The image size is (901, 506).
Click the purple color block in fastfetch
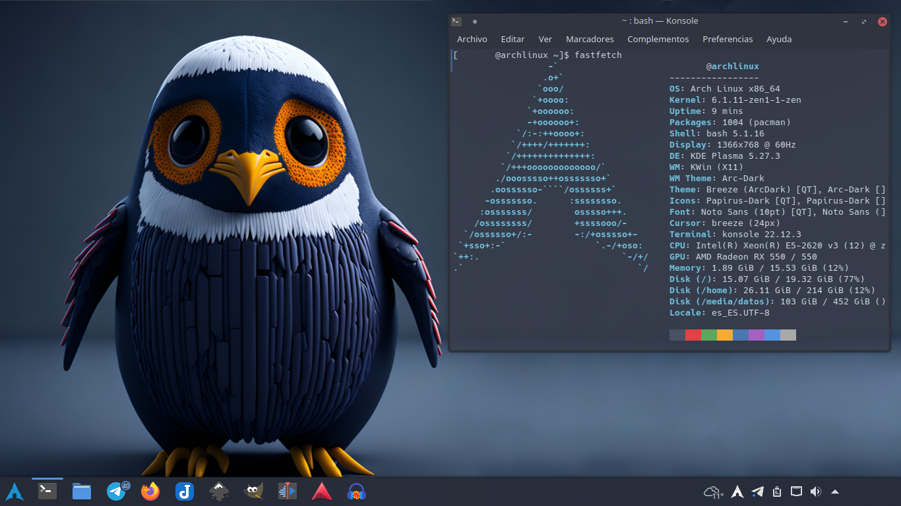tap(757, 335)
